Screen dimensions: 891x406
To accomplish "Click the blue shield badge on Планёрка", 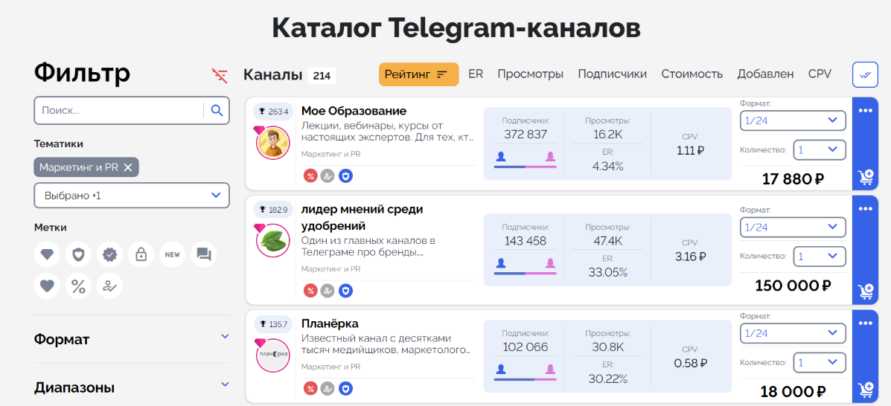I will [345, 389].
